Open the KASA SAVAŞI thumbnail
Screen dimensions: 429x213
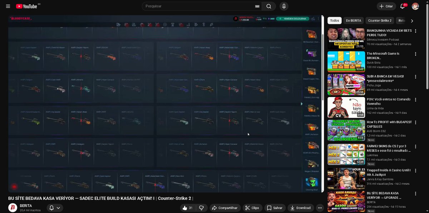click(346, 201)
